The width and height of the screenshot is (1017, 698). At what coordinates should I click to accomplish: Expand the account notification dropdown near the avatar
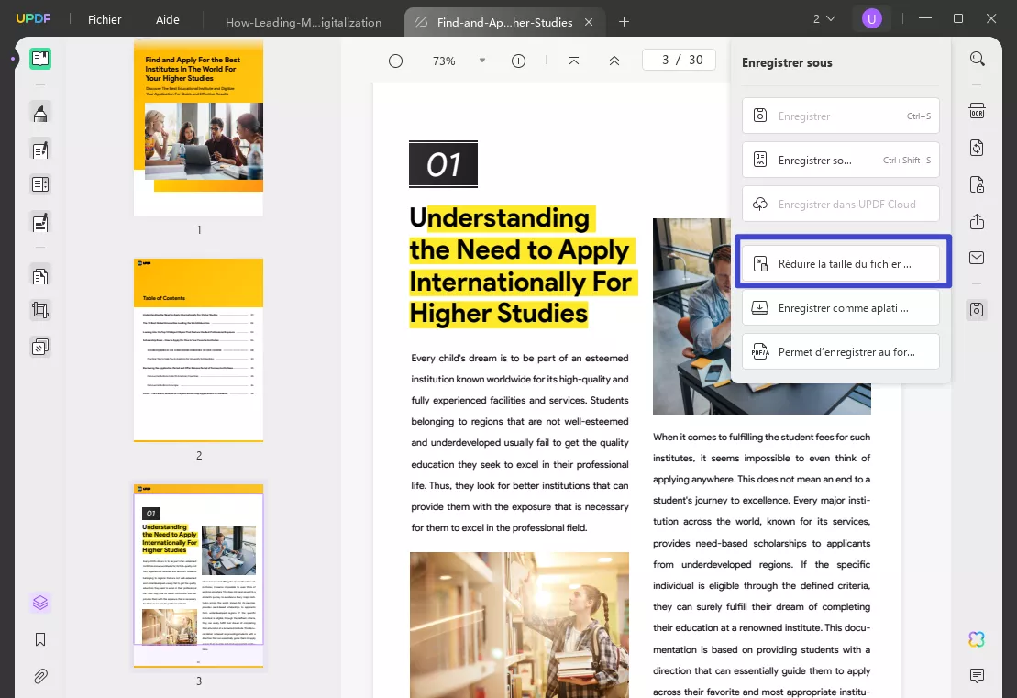[x=824, y=17]
